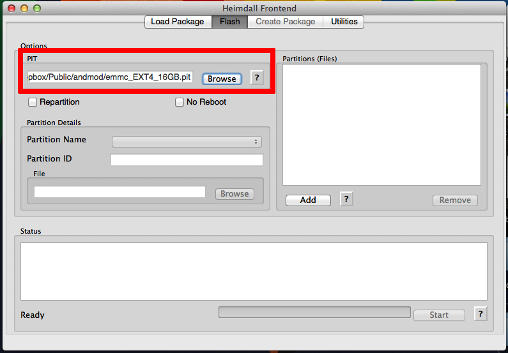The width and height of the screenshot is (508, 353).
Task: Minimize the Heimdall Frontend window
Action: click(x=24, y=8)
